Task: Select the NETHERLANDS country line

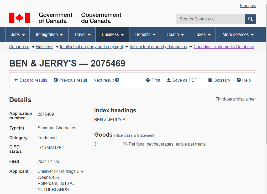Action: pyautogui.click(x=53, y=189)
